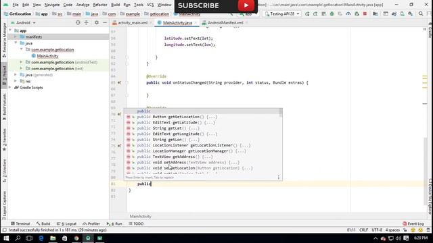Open Project Structure folder icon in toolbar
This screenshot has height=243, width=433.
click(x=375, y=13)
